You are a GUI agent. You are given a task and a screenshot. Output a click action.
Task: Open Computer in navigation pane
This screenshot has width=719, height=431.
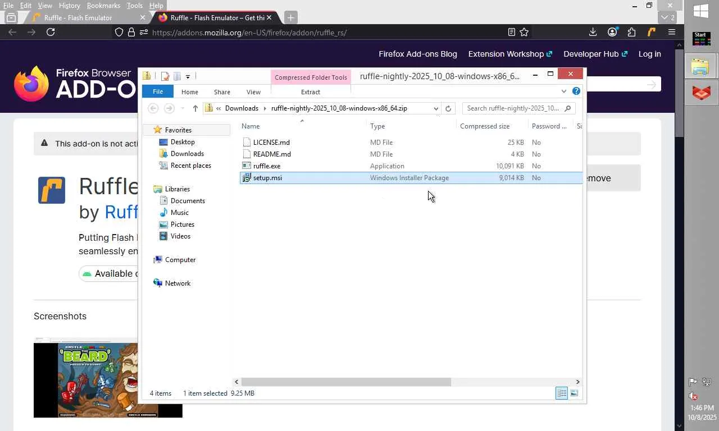coord(180,260)
